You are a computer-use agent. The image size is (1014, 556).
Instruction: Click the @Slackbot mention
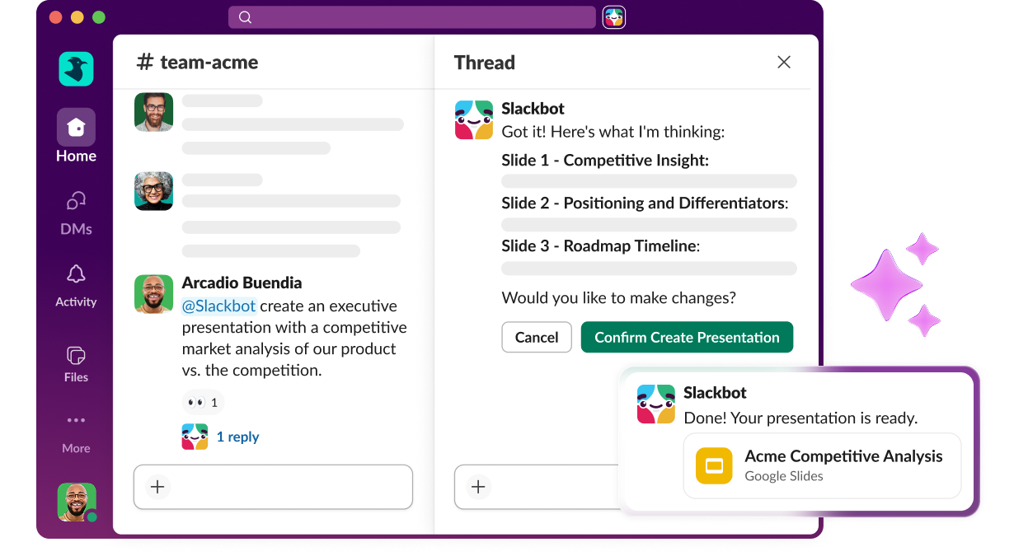(219, 306)
